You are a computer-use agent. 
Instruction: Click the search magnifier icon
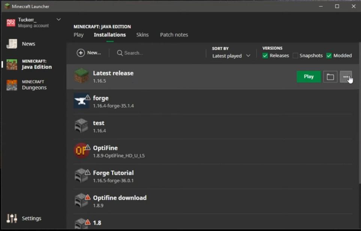120,53
